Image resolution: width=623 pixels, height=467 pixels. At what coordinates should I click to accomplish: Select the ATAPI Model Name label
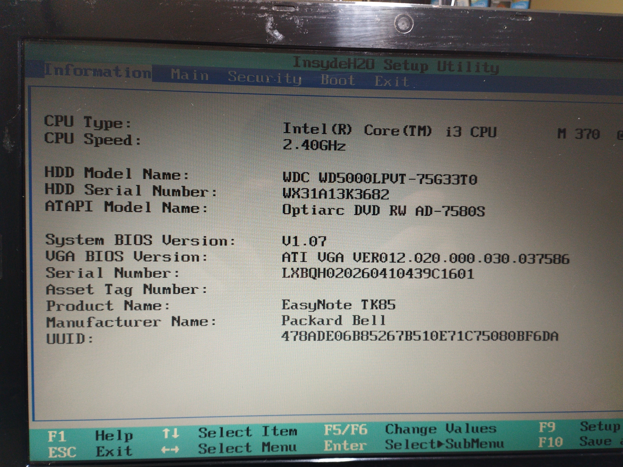(x=126, y=207)
